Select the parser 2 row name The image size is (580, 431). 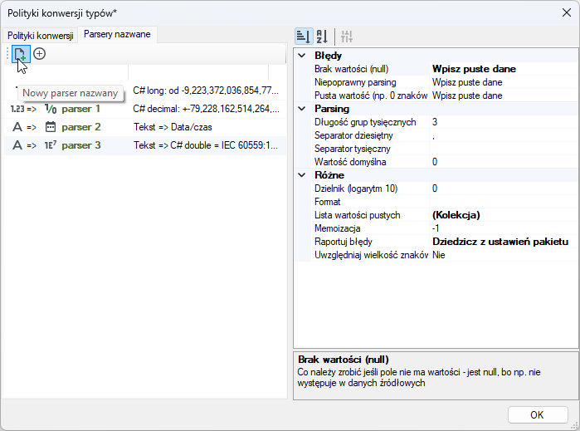point(81,127)
